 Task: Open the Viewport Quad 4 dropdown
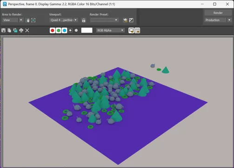pyautogui.click(x=64, y=20)
